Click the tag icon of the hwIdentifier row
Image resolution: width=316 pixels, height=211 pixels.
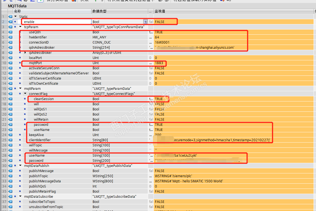tap(10, 37)
